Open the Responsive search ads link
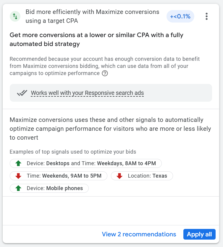The width and height of the screenshot is (223, 247). [x=87, y=93]
